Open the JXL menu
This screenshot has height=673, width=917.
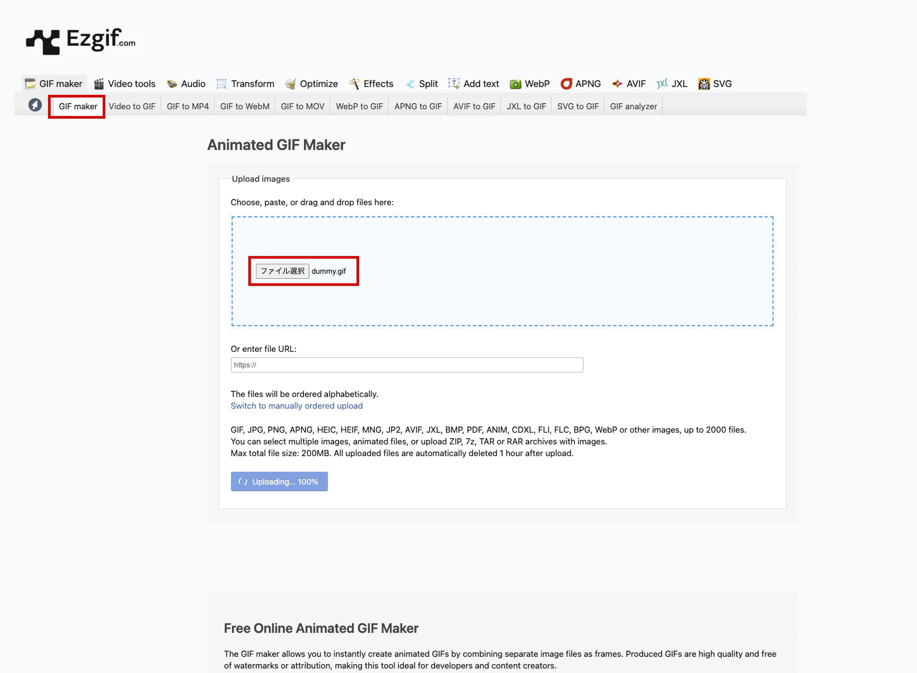672,84
